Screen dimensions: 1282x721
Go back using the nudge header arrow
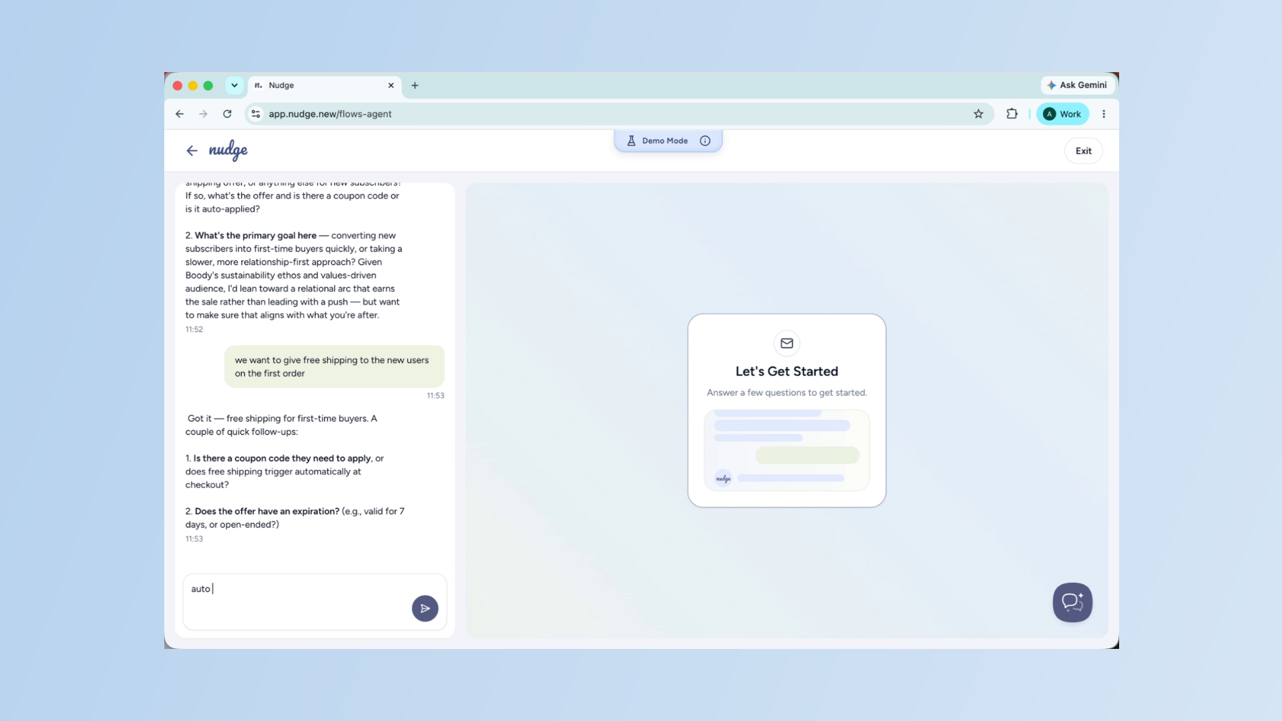click(x=192, y=151)
